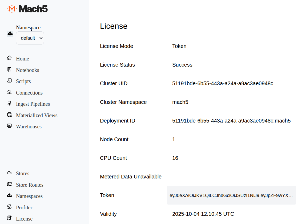This screenshot has height=224, width=302.
Task: Open the Namespace dropdown showing default
Action: point(30,38)
